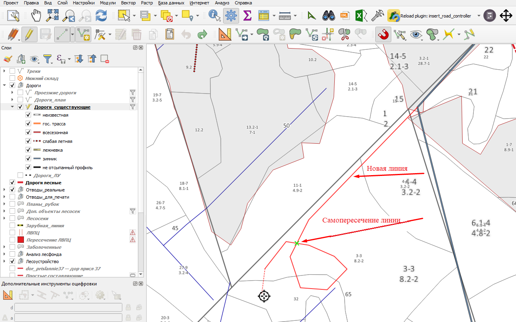Open the Reload plugin dropdown arrow
Viewport: 516px width, 322px height.
tap(478, 16)
